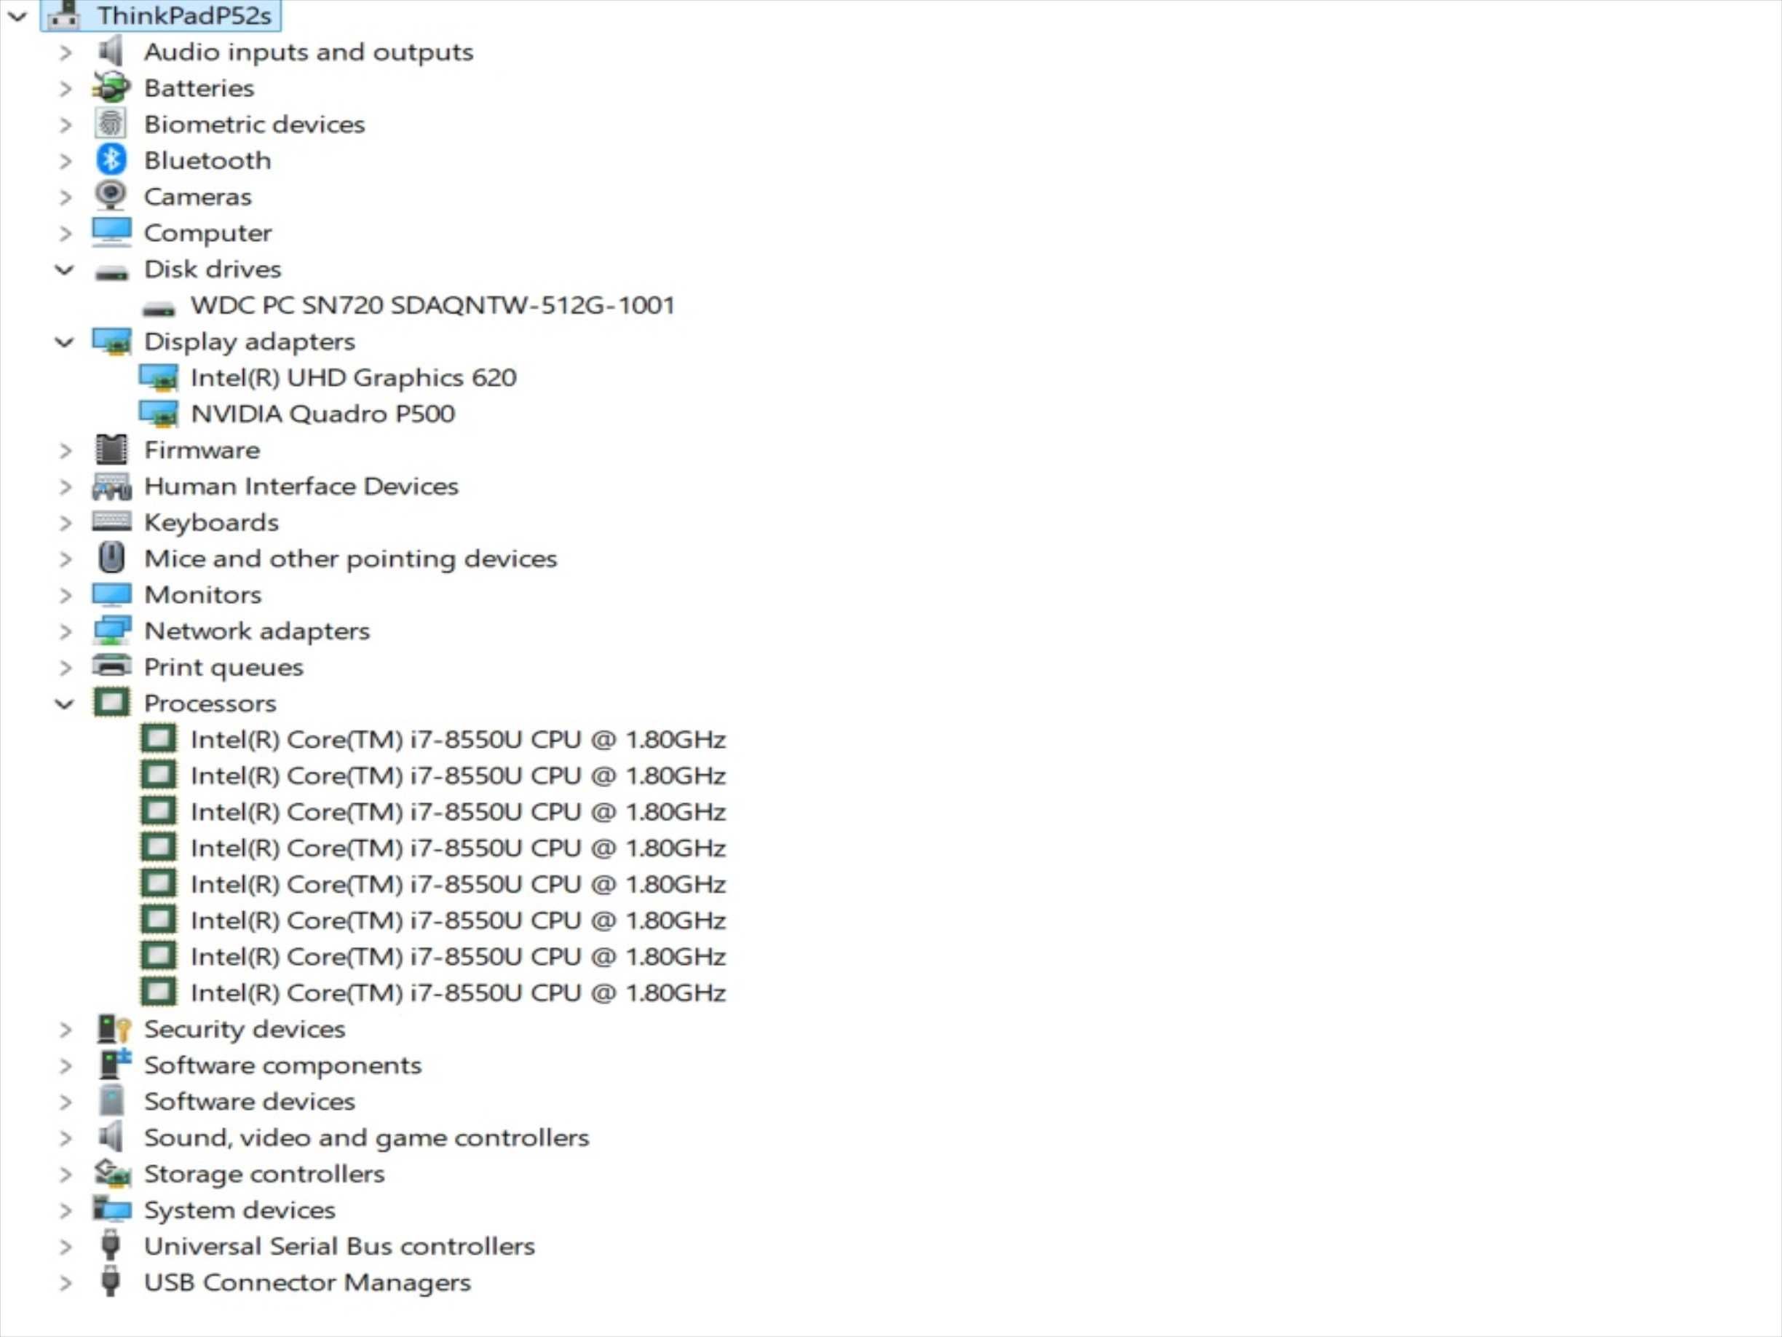1782x1337 pixels.
Task: Click the USB Connector Managers plug icon
Action: coord(111,1282)
